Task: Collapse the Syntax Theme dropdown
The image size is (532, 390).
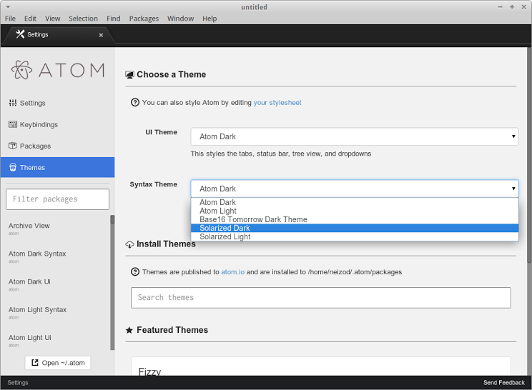Action: (355, 189)
